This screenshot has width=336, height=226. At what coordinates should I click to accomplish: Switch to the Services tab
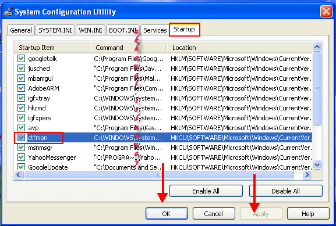[155, 30]
